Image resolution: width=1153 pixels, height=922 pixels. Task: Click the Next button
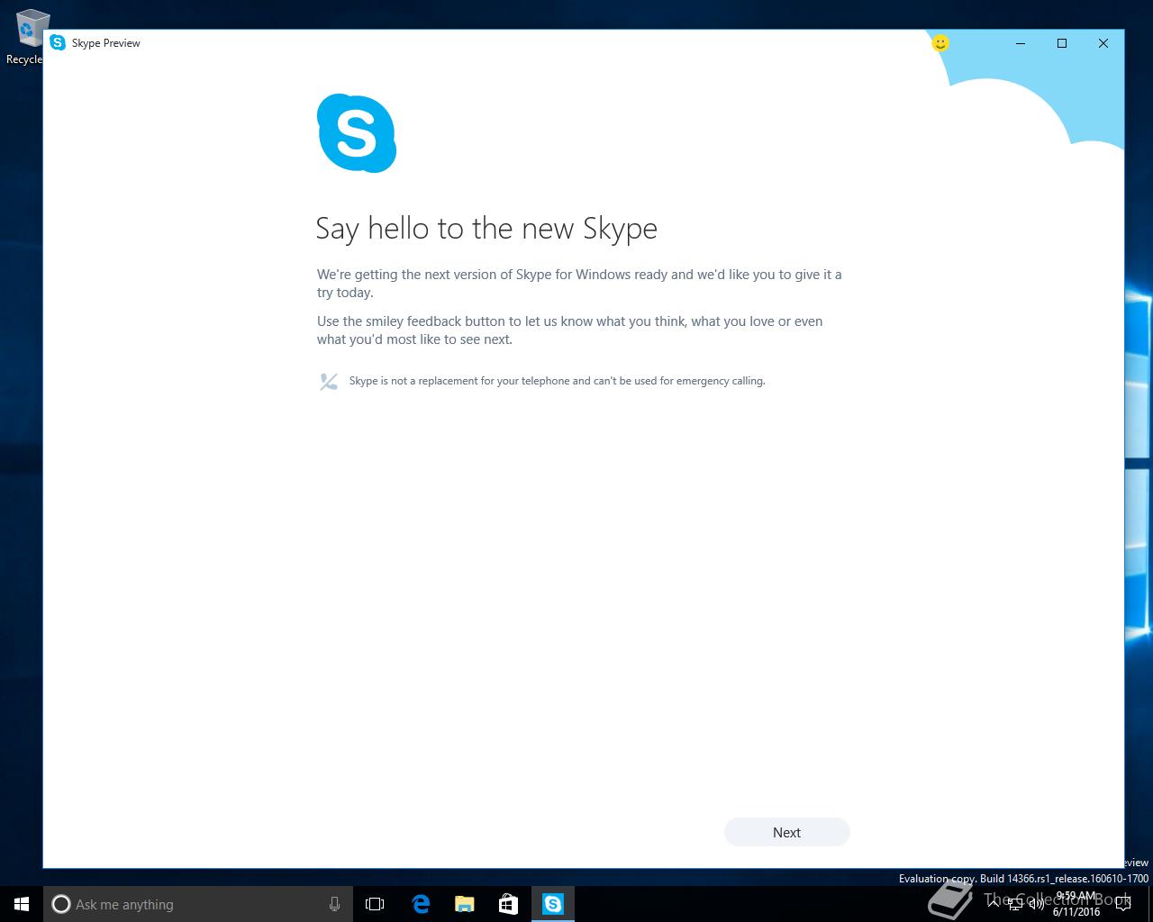click(786, 832)
